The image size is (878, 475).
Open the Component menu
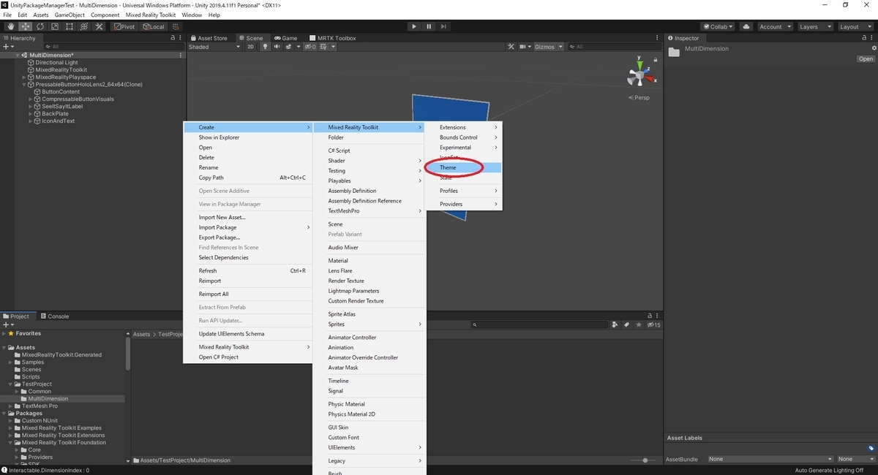(105, 15)
